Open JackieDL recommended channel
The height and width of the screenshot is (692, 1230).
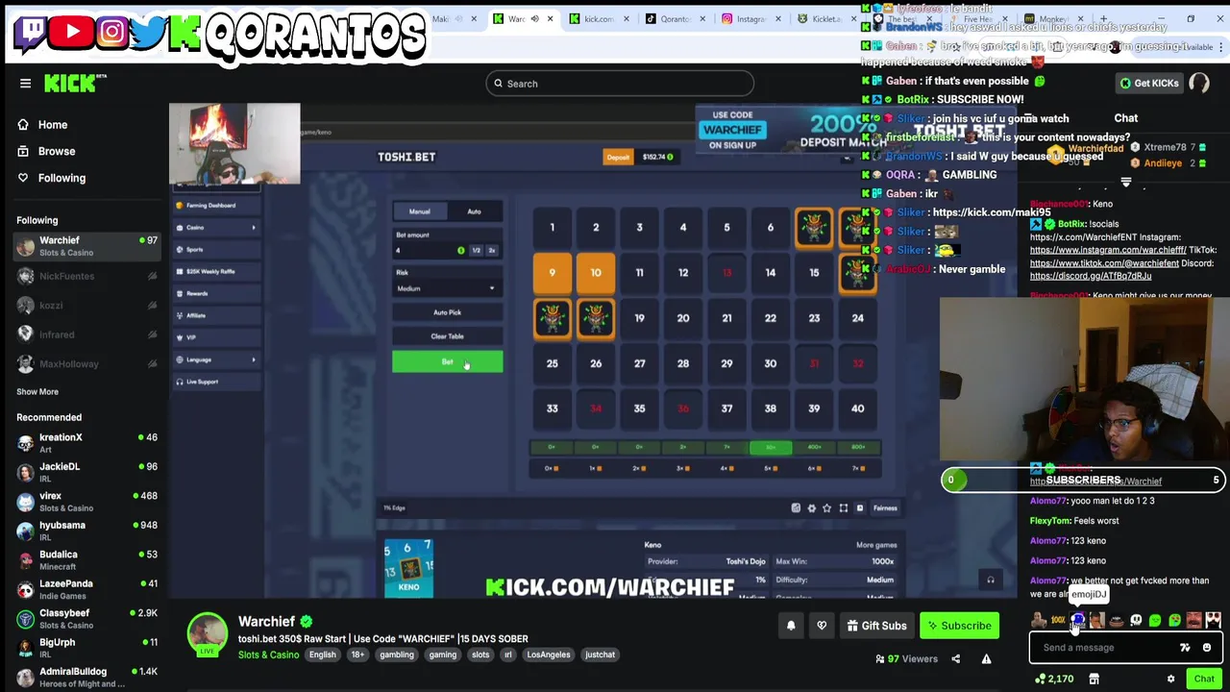(85, 472)
